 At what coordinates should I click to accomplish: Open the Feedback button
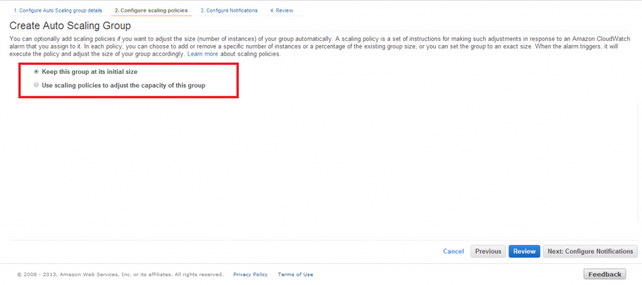coord(605,274)
